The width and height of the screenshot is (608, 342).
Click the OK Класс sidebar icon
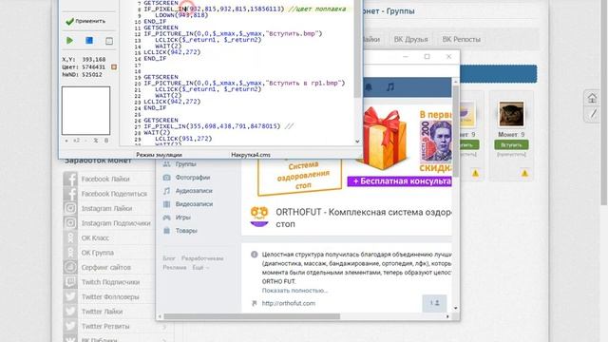coord(70,238)
